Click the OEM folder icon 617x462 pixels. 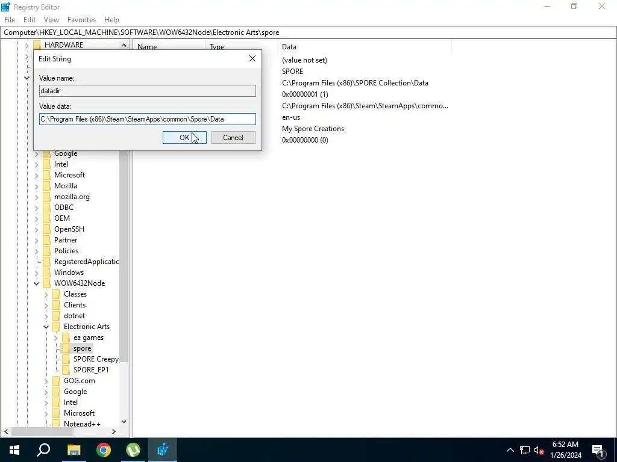coord(46,218)
